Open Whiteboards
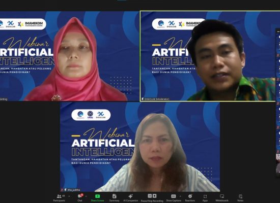 pos(222,198)
